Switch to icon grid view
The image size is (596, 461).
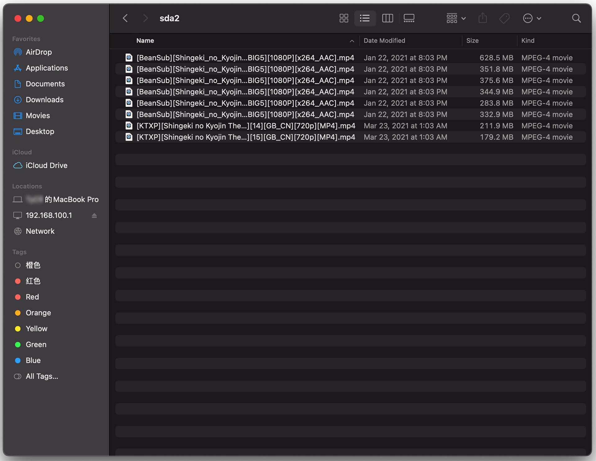(x=344, y=18)
